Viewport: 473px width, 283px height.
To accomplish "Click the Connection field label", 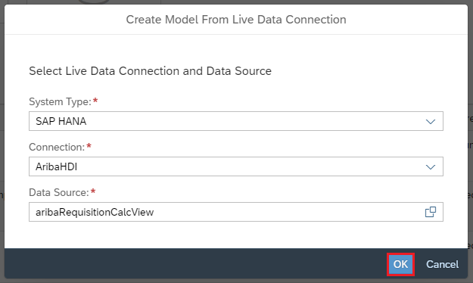I will point(57,147).
